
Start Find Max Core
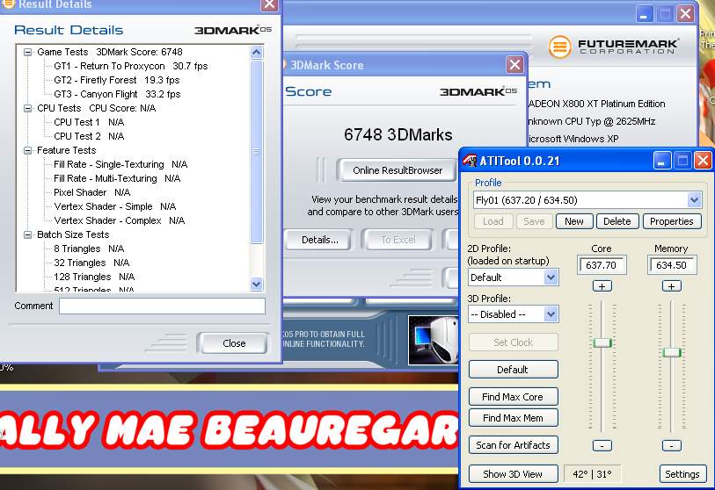click(513, 397)
